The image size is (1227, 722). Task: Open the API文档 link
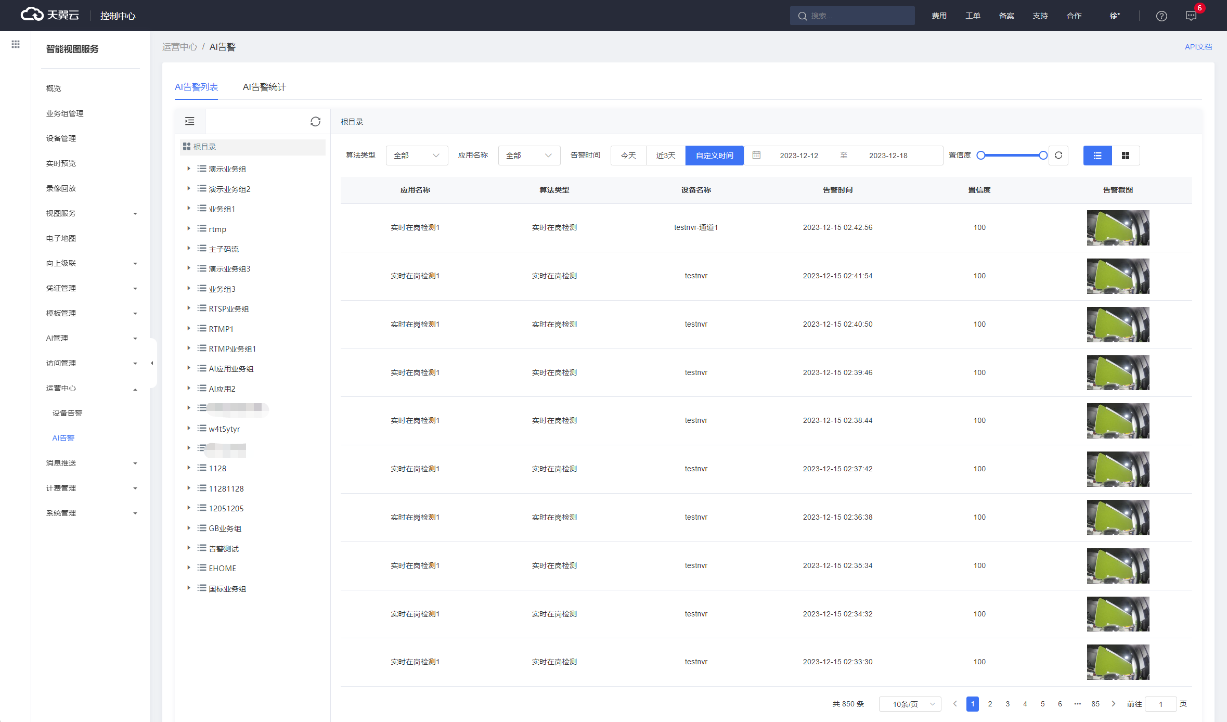point(1198,47)
